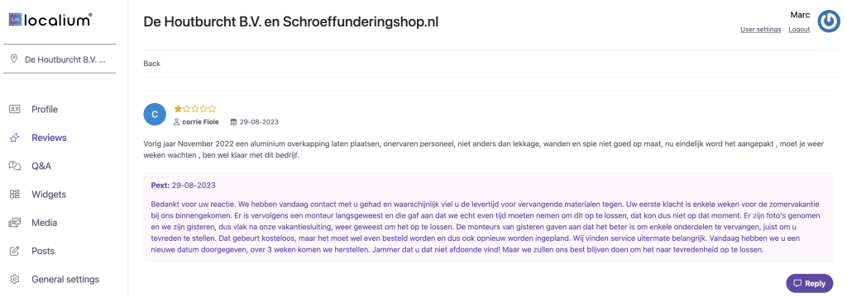Click the Reviews star sparkle icon
The image size is (847, 297).
coord(15,138)
